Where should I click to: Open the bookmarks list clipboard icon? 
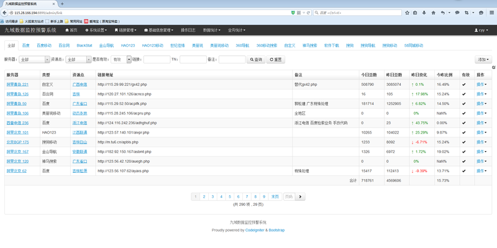(x=415, y=12)
